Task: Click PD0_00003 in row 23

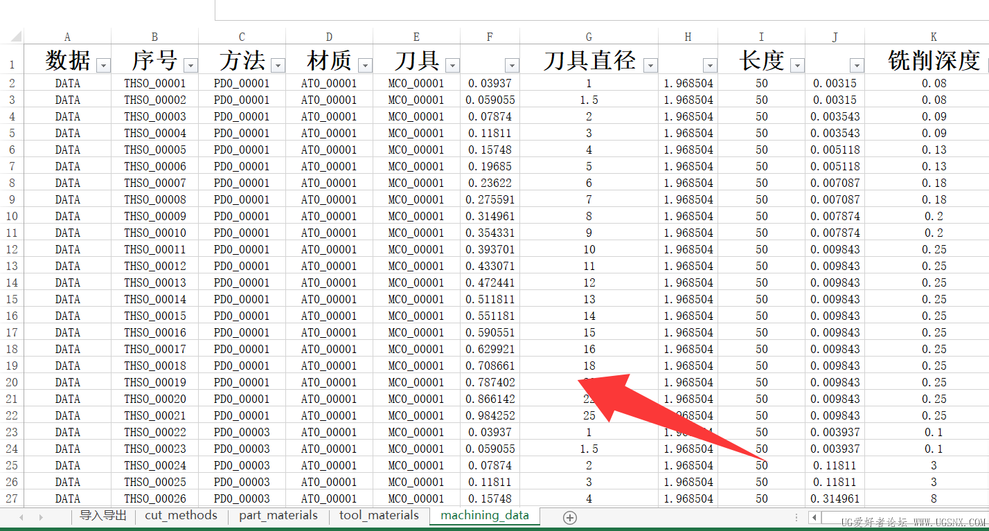Action: click(x=242, y=432)
